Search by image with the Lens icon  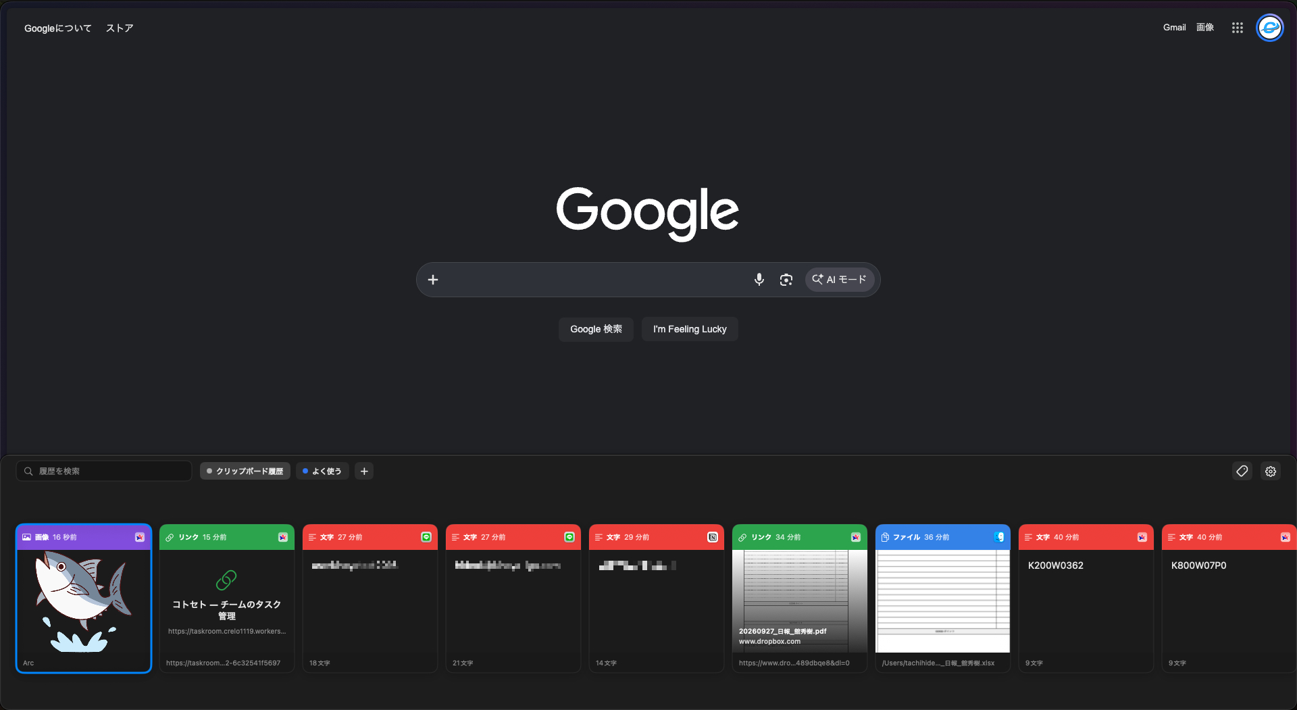click(x=786, y=280)
